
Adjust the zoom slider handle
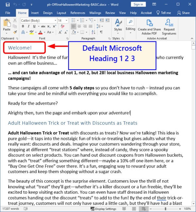165,209
